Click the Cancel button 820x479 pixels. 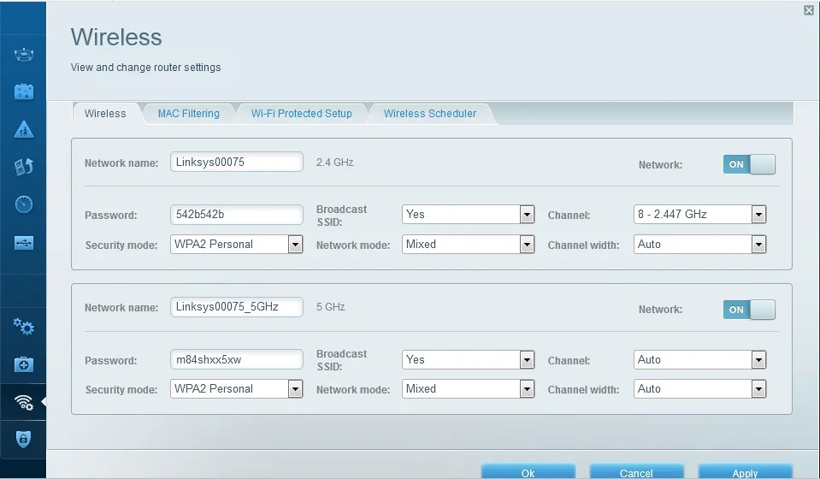point(636,471)
